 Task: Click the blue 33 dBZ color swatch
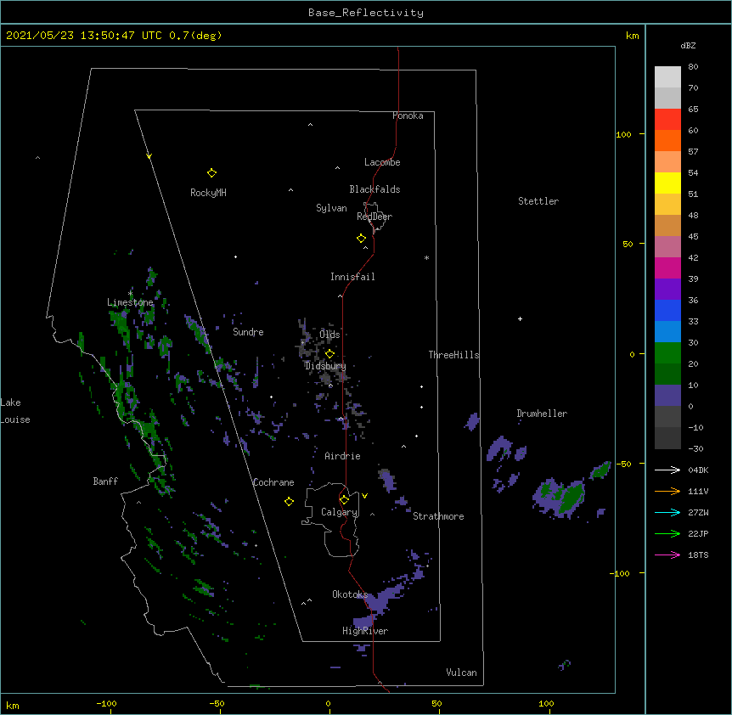(x=667, y=310)
